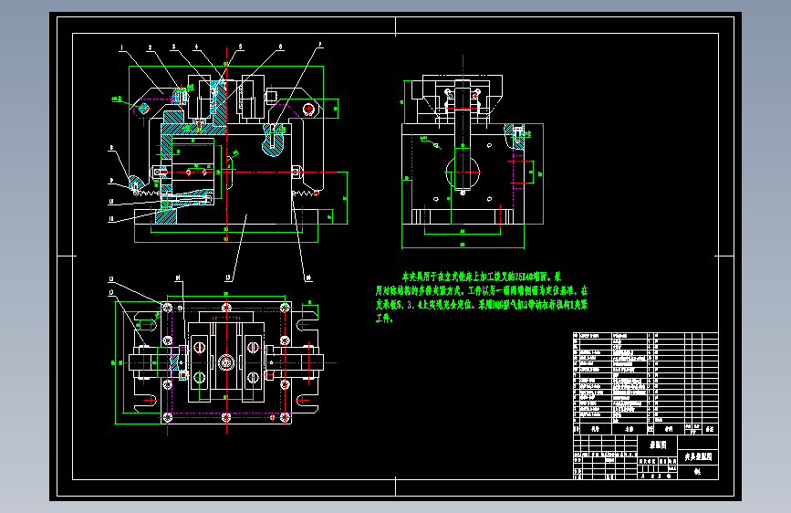Click the 工件 note's last line
Image resolution: width=791 pixels, height=513 pixels.
tap(384, 319)
